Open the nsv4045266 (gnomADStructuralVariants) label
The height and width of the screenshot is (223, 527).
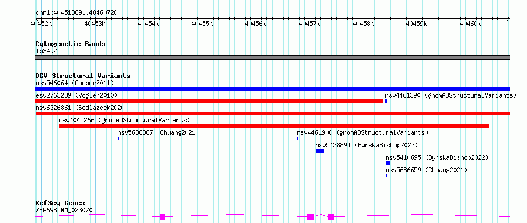click(124, 120)
